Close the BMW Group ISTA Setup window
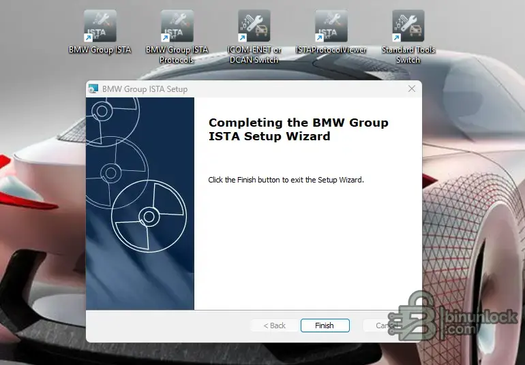The width and height of the screenshot is (525, 365). 412,89
